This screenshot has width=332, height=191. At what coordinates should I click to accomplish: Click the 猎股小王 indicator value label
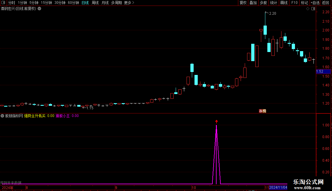[67, 116]
